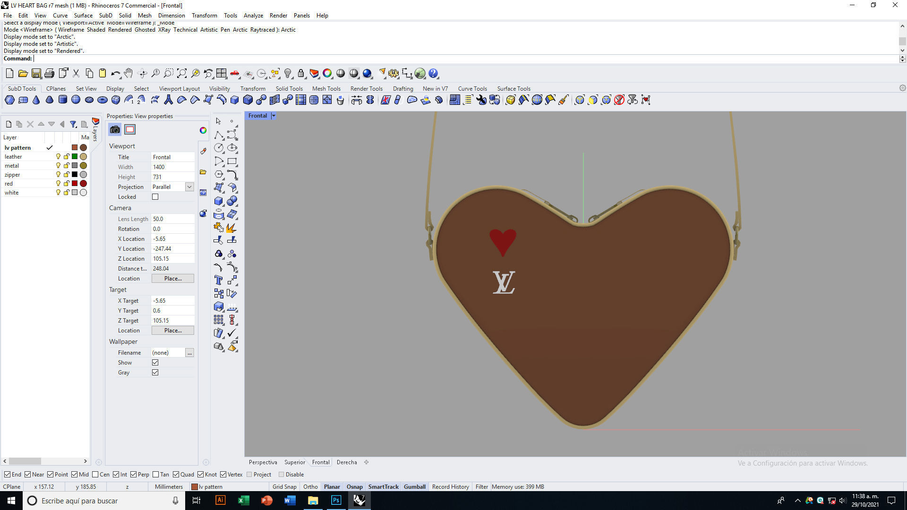Select the Polyline tool in sidebar
Screen dimensions: 907x510
coord(218,135)
